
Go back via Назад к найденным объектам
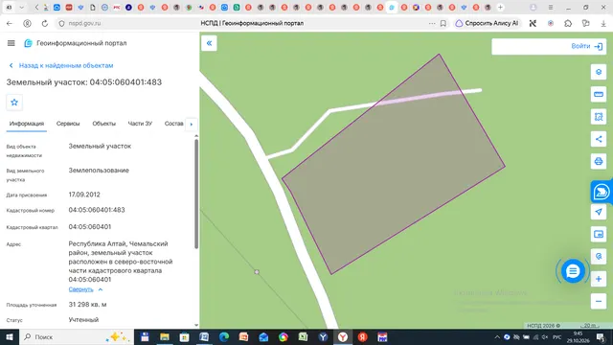click(x=61, y=66)
